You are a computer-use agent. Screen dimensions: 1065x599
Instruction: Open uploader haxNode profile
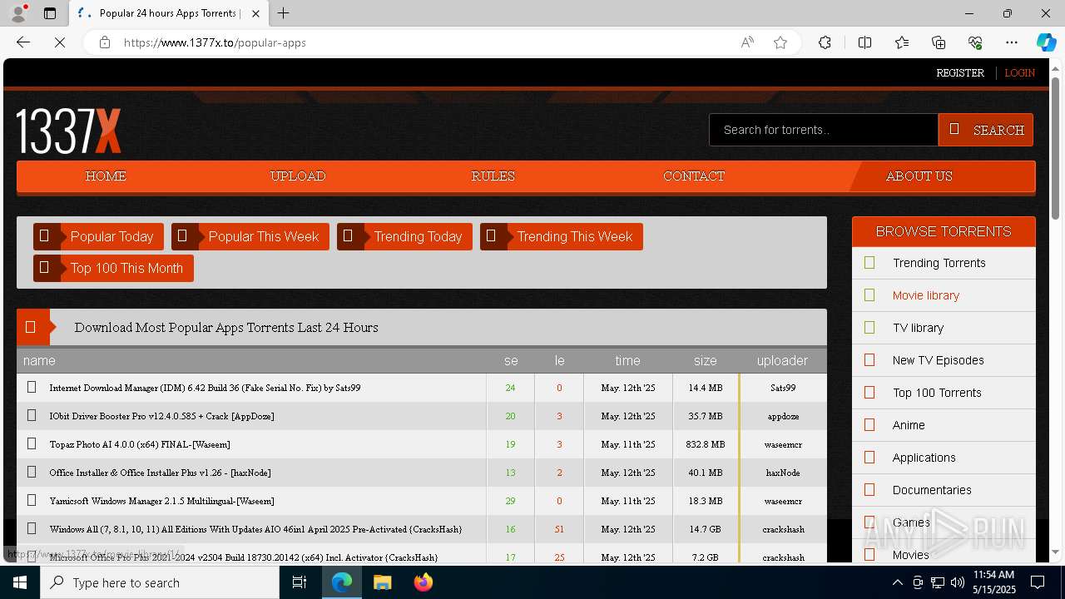783,473
